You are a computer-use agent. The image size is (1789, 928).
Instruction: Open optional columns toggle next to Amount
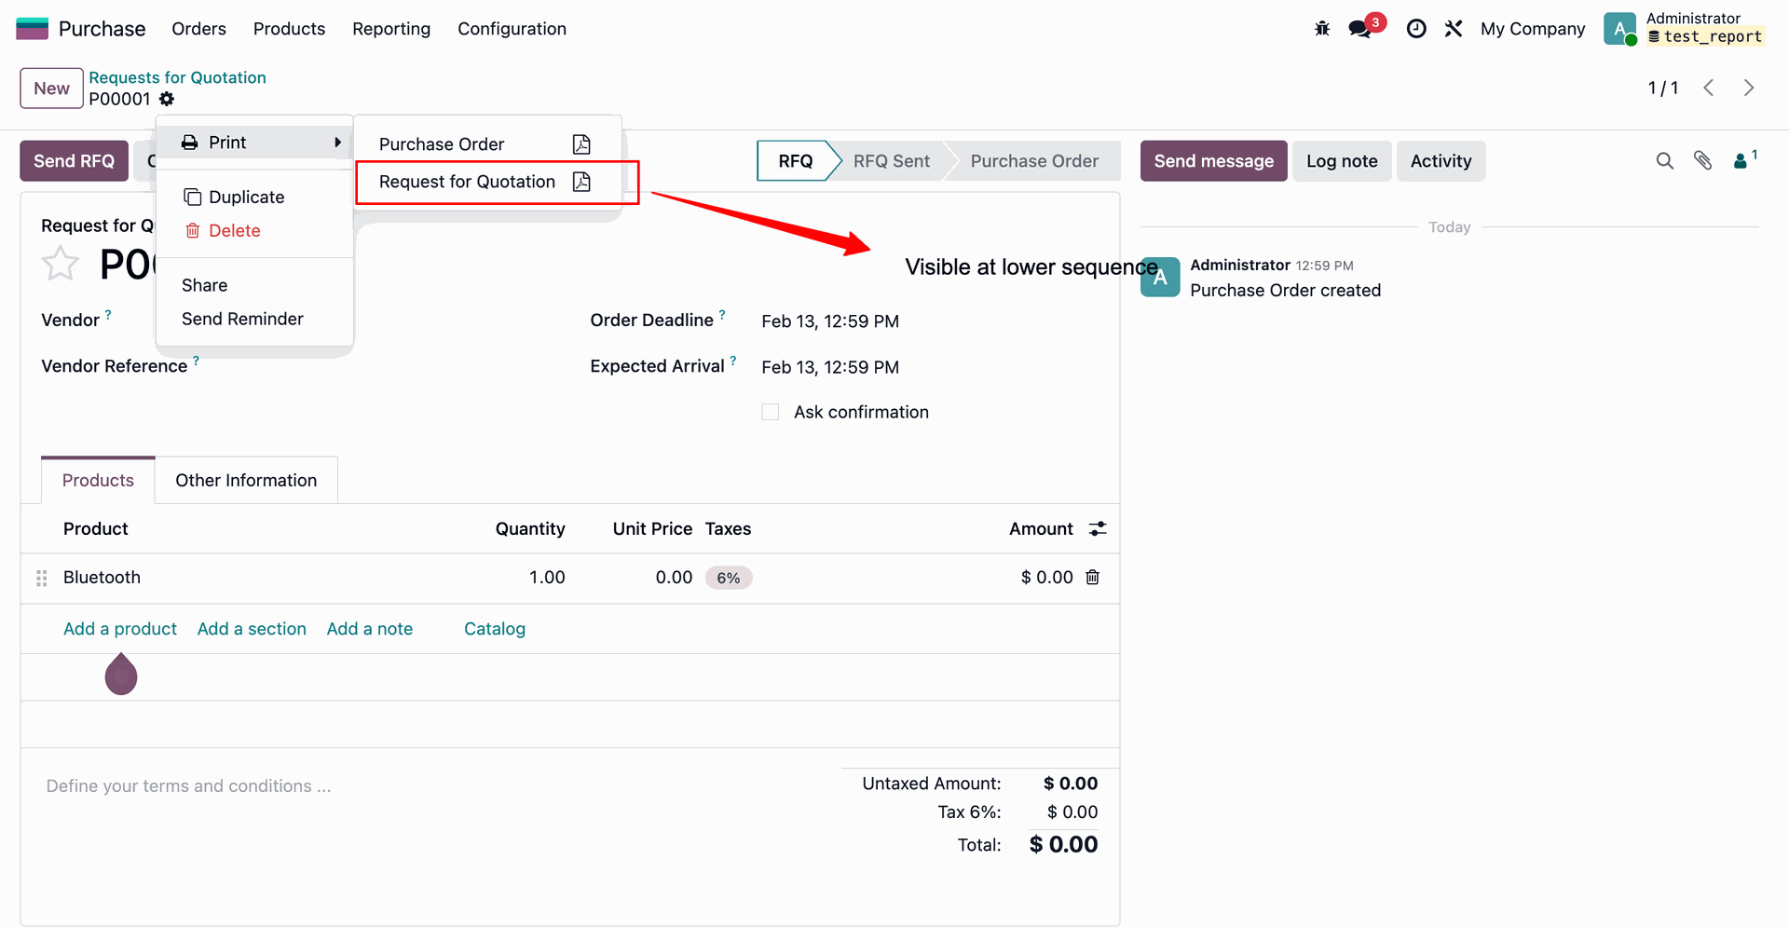[x=1098, y=529]
